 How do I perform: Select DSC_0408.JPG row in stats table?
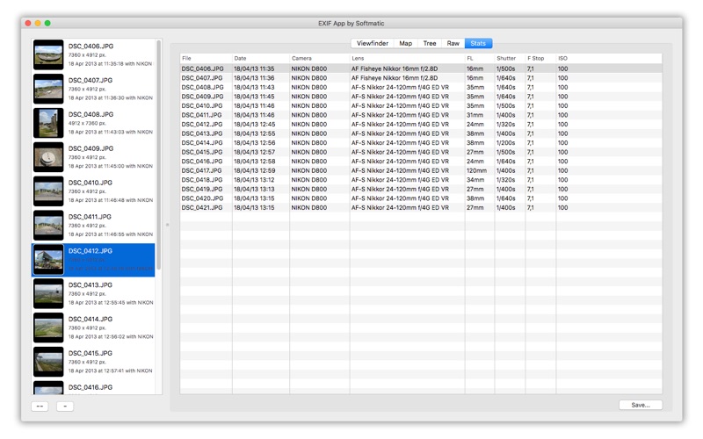[x=421, y=87]
